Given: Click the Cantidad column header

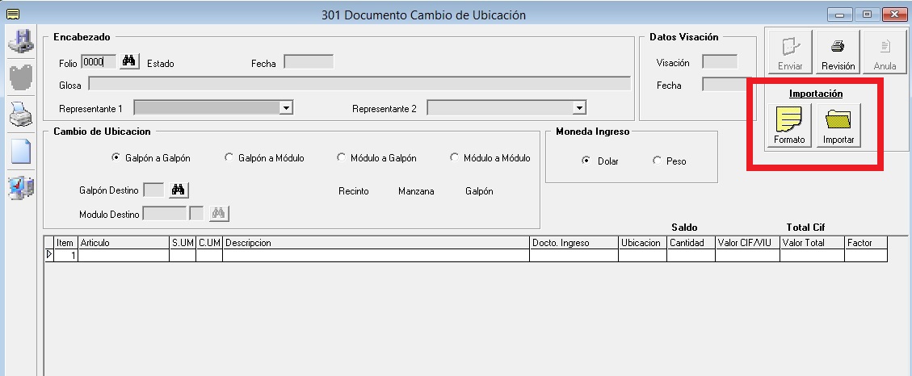Looking at the screenshot, I should (x=691, y=243).
